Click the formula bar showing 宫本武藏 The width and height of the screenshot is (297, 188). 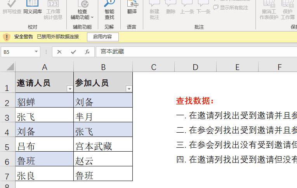(194, 52)
